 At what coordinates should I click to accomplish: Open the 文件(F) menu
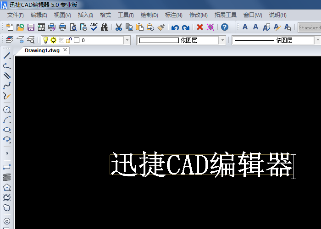(16, 15)
